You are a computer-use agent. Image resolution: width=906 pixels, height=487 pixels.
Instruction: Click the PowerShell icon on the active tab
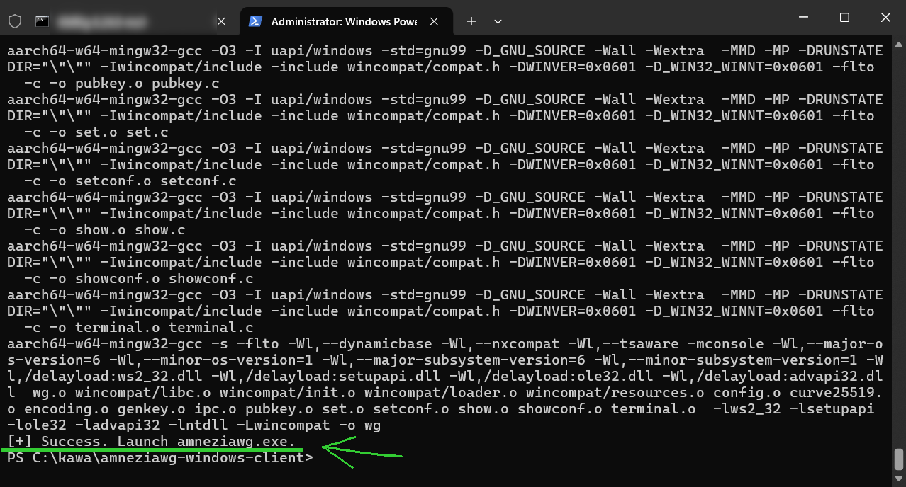[255, 21]
